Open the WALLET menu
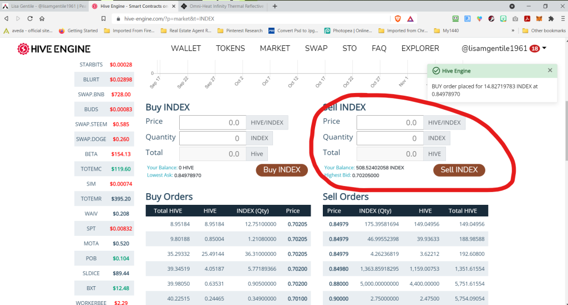Viewport: 568px width, 305px height. [x=186, y=48]
